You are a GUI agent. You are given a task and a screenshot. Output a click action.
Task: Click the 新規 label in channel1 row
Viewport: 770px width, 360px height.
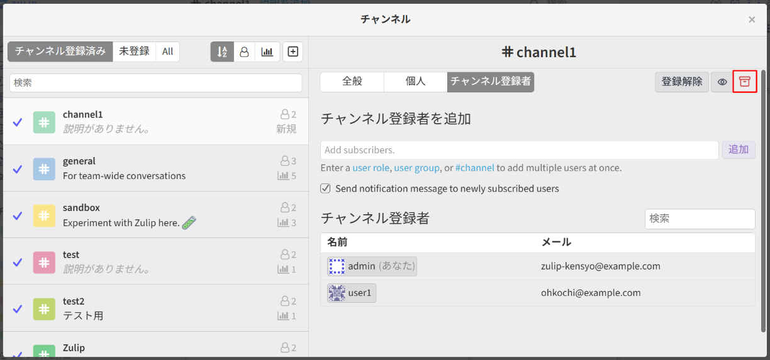(x=286, y=129)
